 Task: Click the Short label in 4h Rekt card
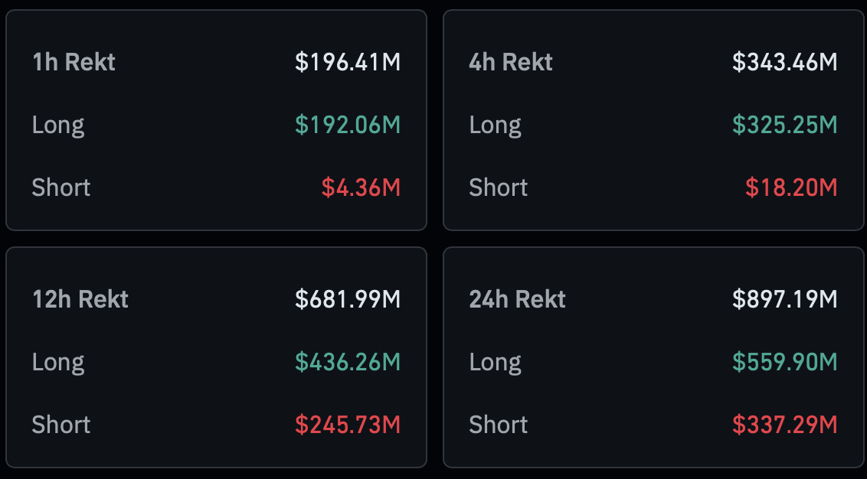coord(499,187)
